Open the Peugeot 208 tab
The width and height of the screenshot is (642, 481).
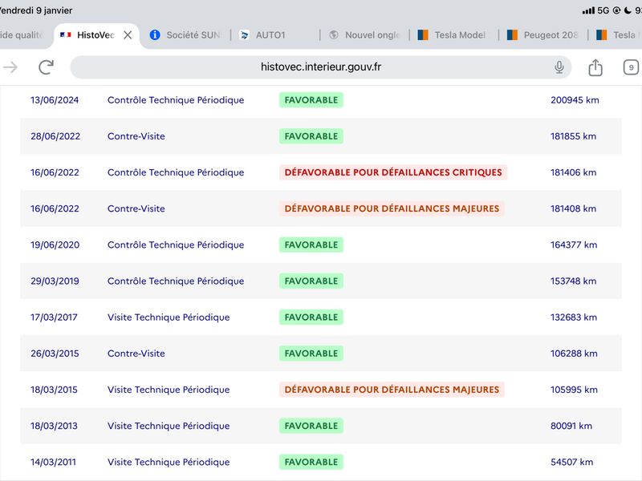coord(543,35)
